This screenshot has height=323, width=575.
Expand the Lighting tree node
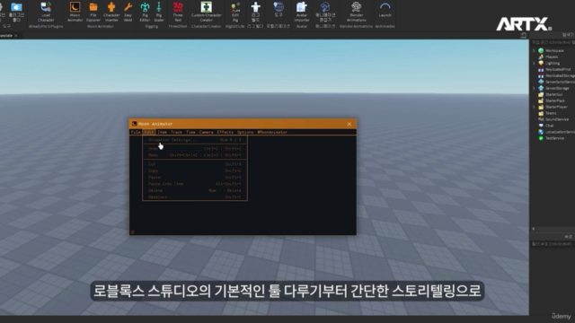coord(534,63)
